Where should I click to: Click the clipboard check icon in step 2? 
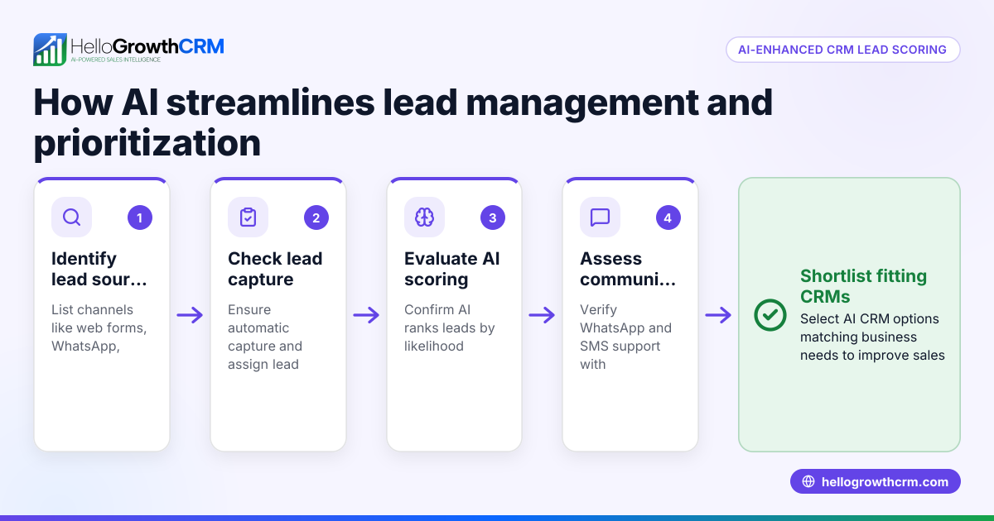point(248,217)
